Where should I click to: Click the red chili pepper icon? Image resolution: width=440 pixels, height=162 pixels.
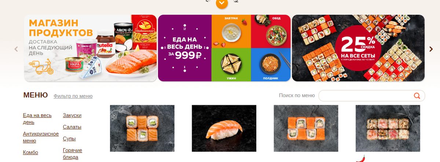click(361, 158)
